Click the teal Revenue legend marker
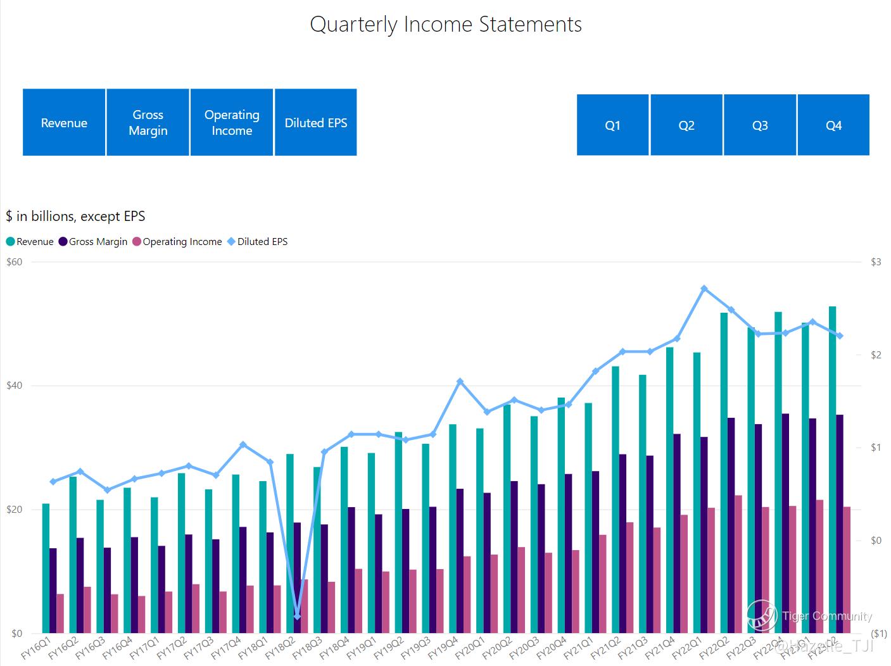The width and height of the screenshot is (891, 666). coord(10,242)
